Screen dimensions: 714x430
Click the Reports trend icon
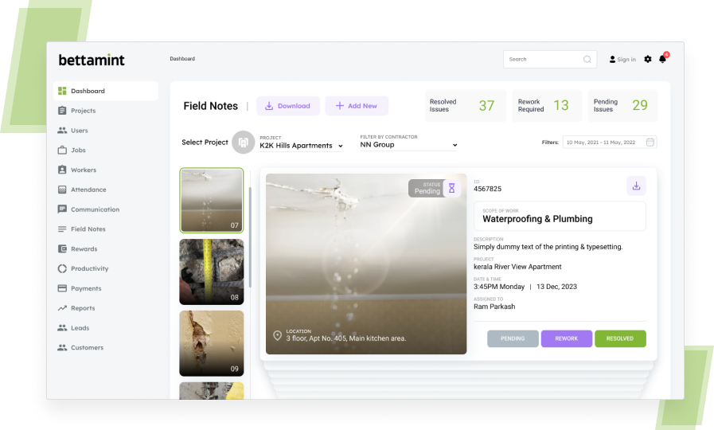[62, 308]
